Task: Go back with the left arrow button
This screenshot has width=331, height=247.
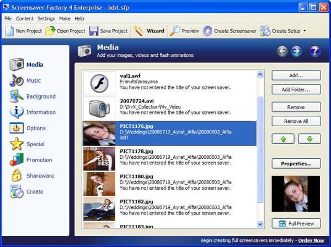Action: [x=282, y=51]
